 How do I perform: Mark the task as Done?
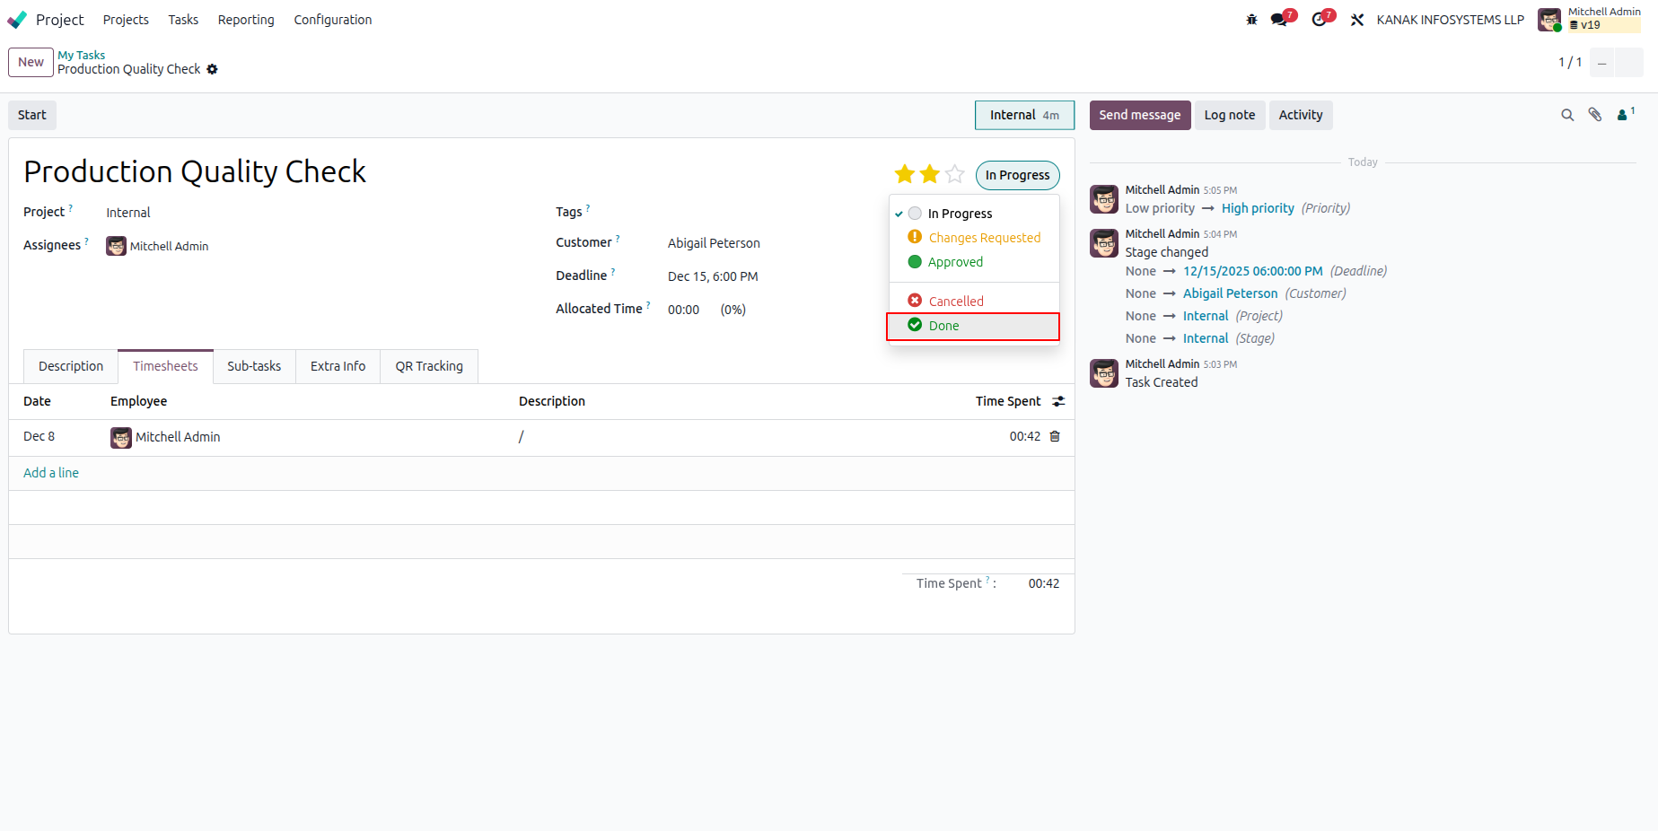point(974,326)
